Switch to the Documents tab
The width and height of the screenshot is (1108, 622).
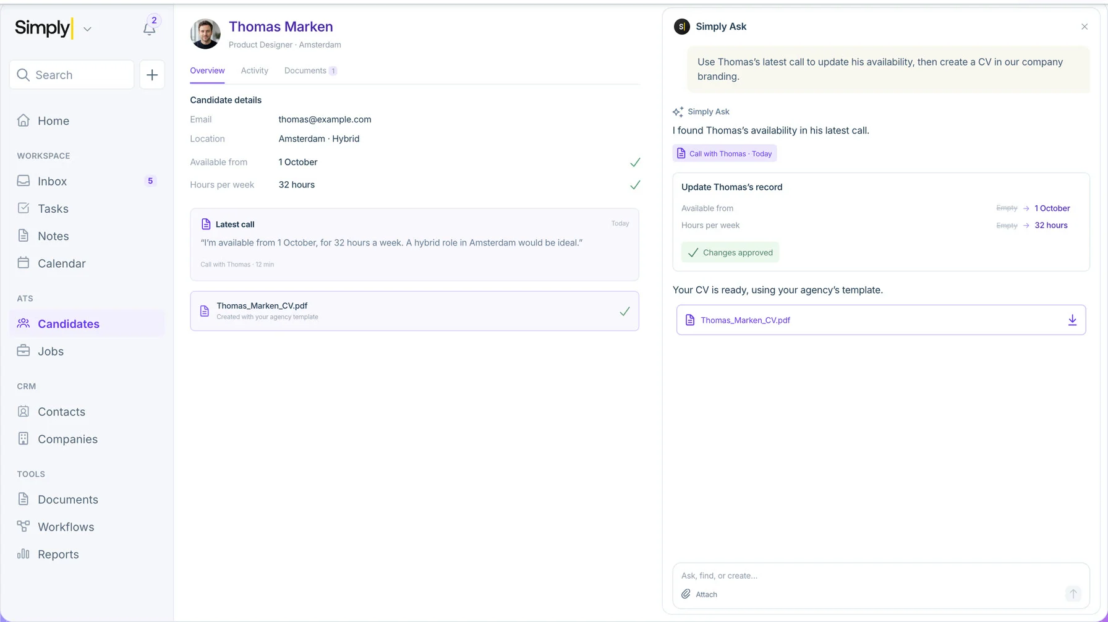[310, 70]
